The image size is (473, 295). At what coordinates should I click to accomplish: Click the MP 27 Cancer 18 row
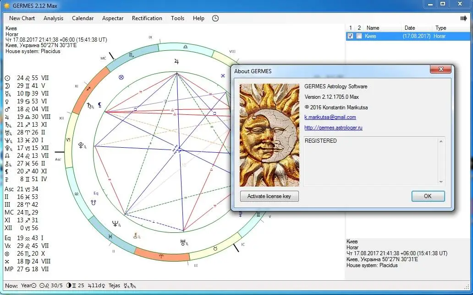coord(27,269)
